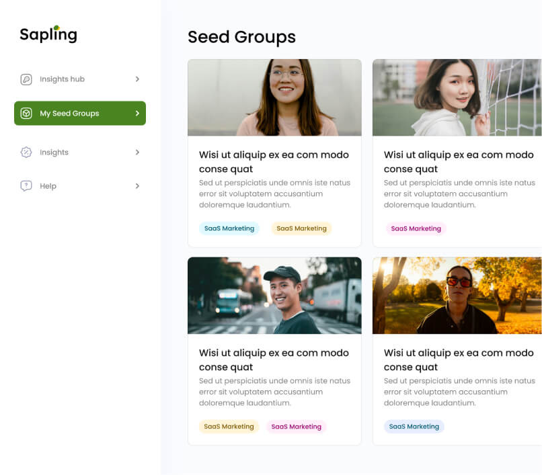Click the Sapling logo
This screenshot has width=542, height=475.
coord(48,34)
